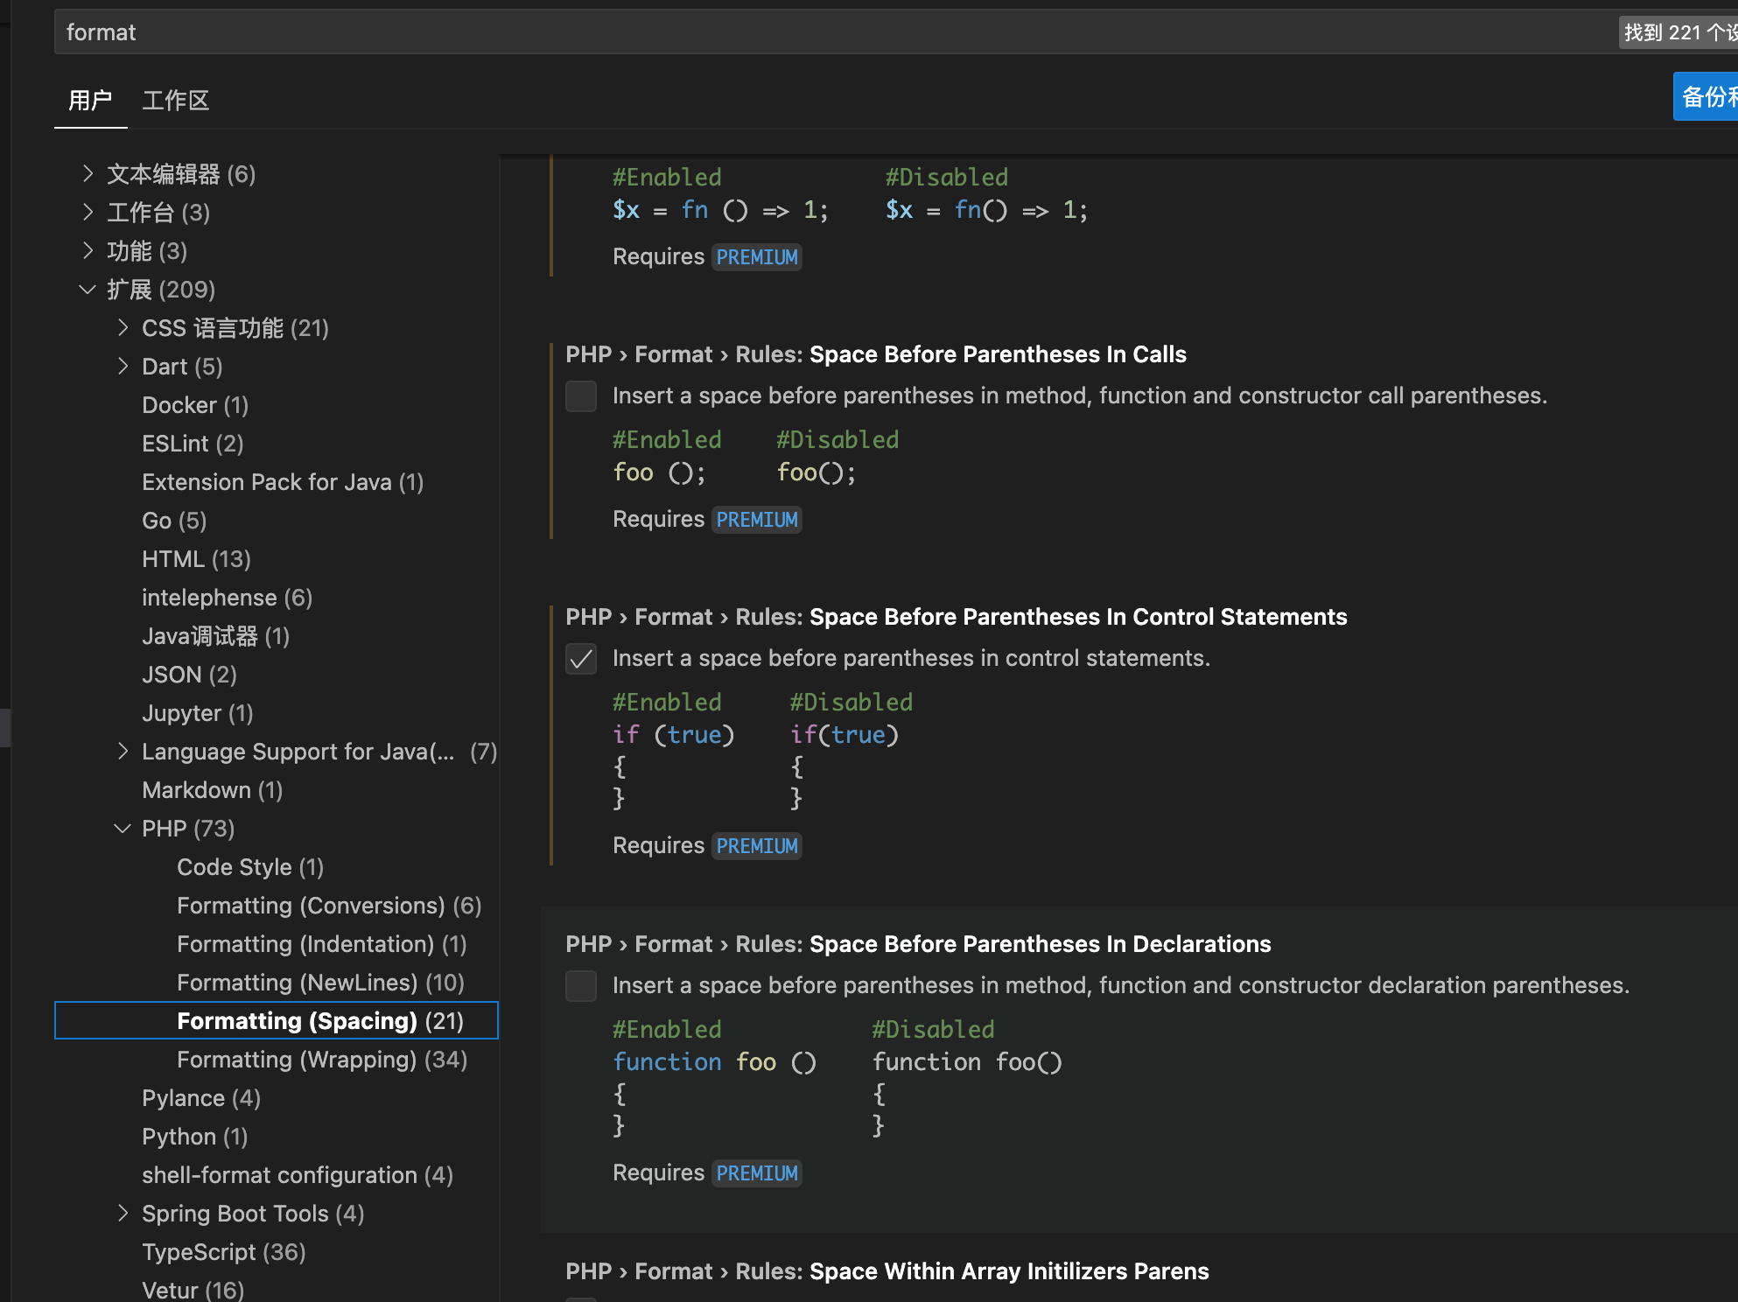
Task: Open PREMIUM link under Calls setting
Action: [757, 520]
